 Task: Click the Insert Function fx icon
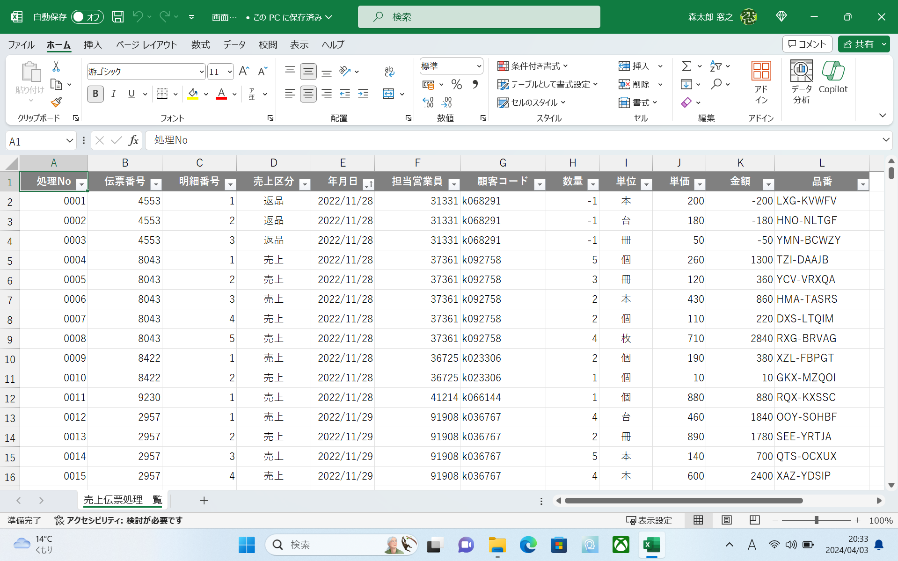(x=133, y=140)
